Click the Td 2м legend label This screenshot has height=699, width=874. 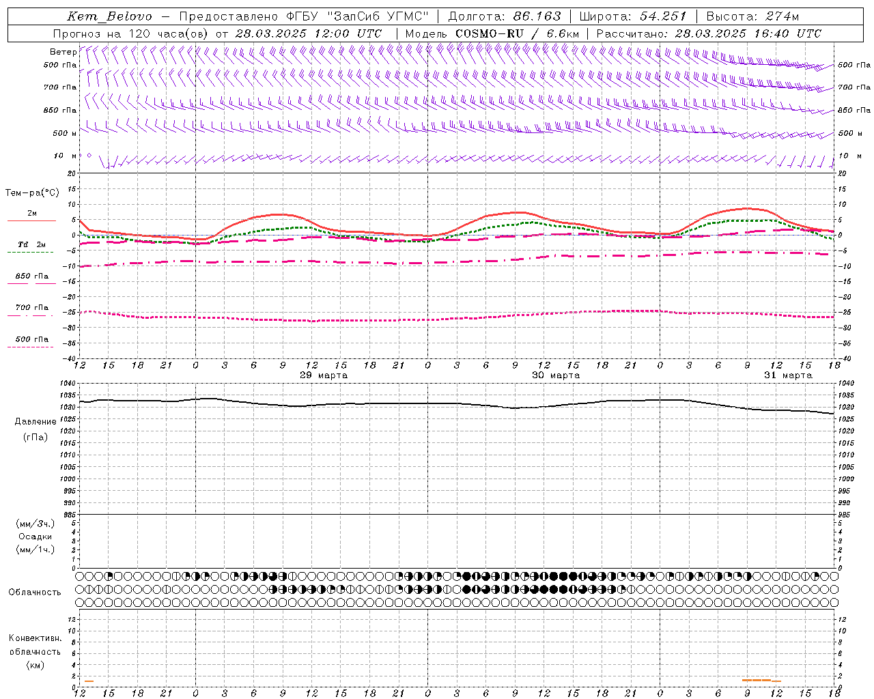coord(32,244)
